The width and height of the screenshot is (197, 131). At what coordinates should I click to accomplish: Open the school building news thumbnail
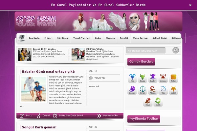(x=78, y=55)
